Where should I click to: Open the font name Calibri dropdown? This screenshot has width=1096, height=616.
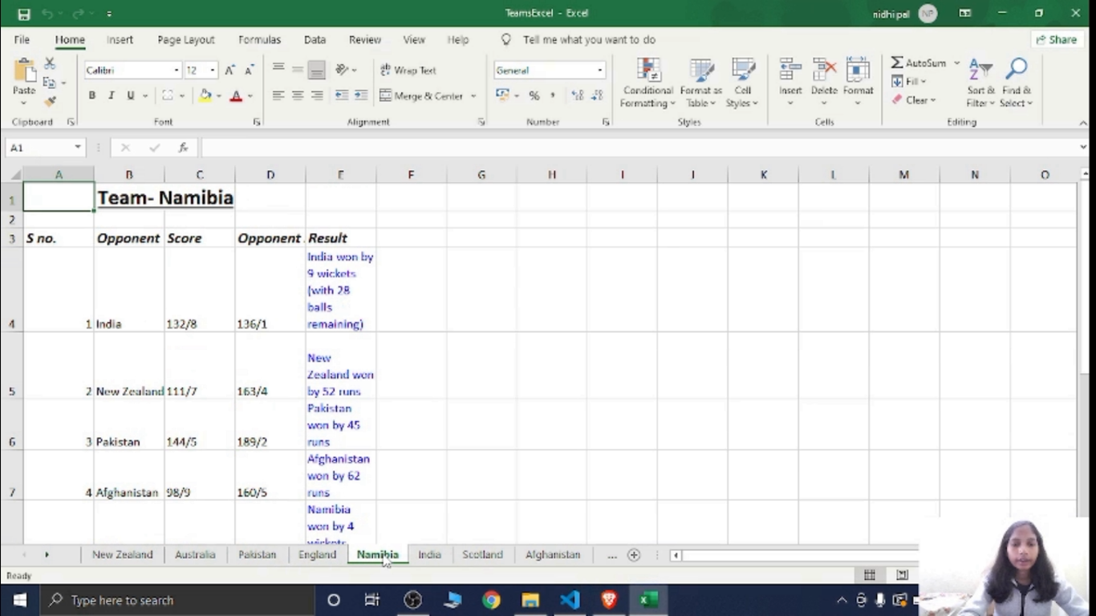(x=177, y=71)
